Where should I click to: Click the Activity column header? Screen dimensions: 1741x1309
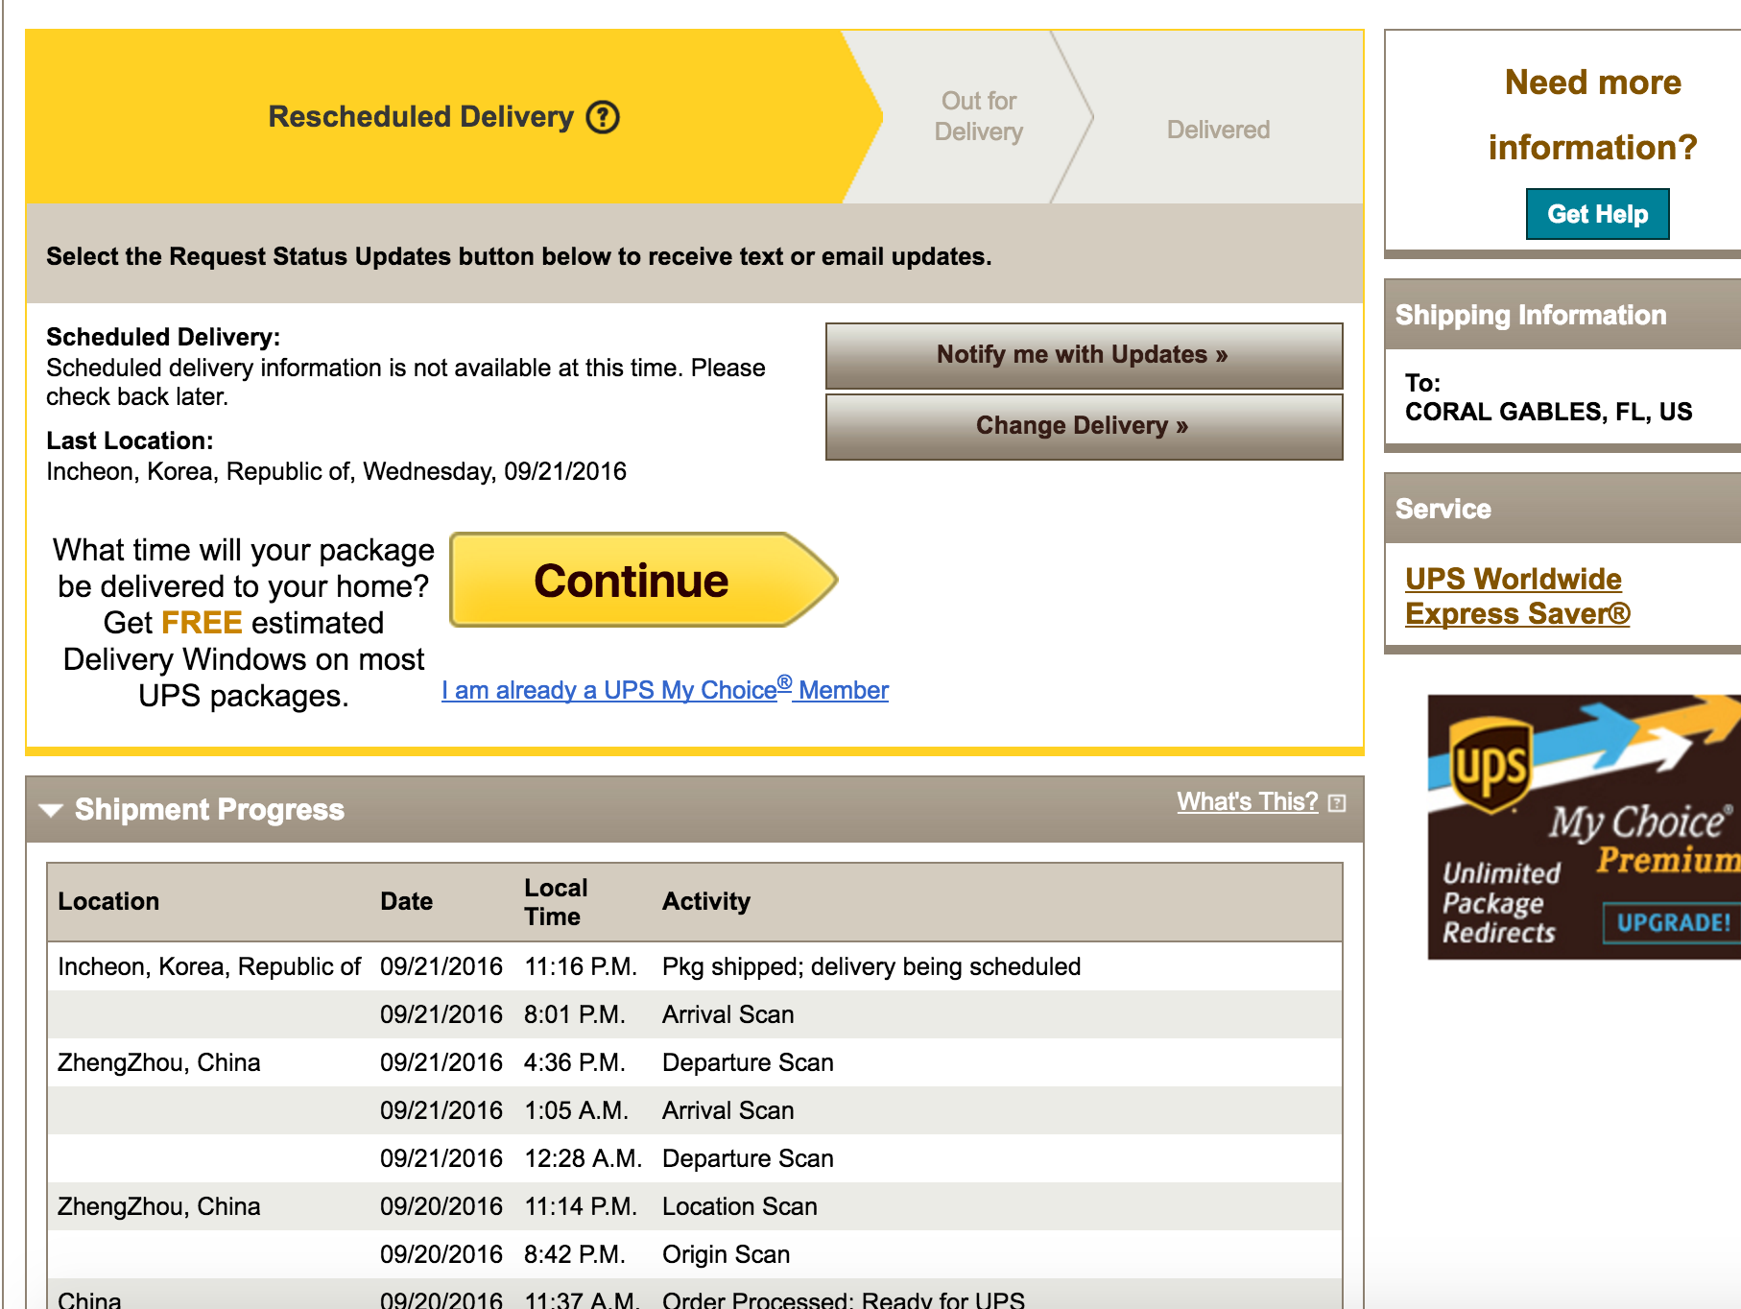tap(706, 901)
